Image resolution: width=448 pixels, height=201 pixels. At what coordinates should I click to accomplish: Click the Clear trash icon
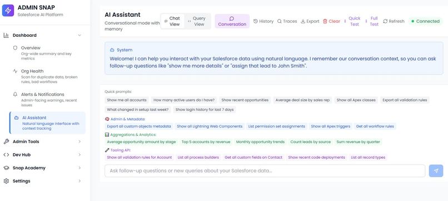[325, 21]
